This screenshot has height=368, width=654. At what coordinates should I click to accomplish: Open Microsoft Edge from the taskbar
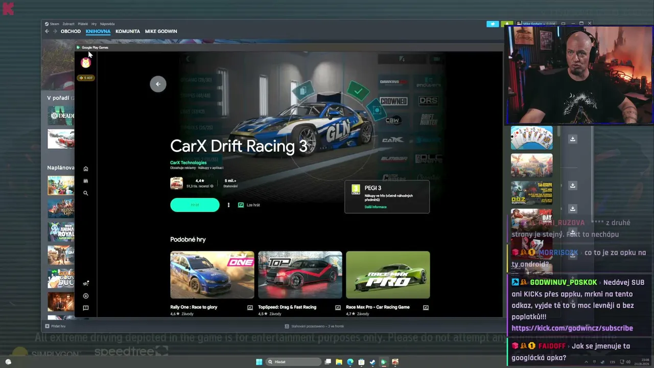pos(350,362)
